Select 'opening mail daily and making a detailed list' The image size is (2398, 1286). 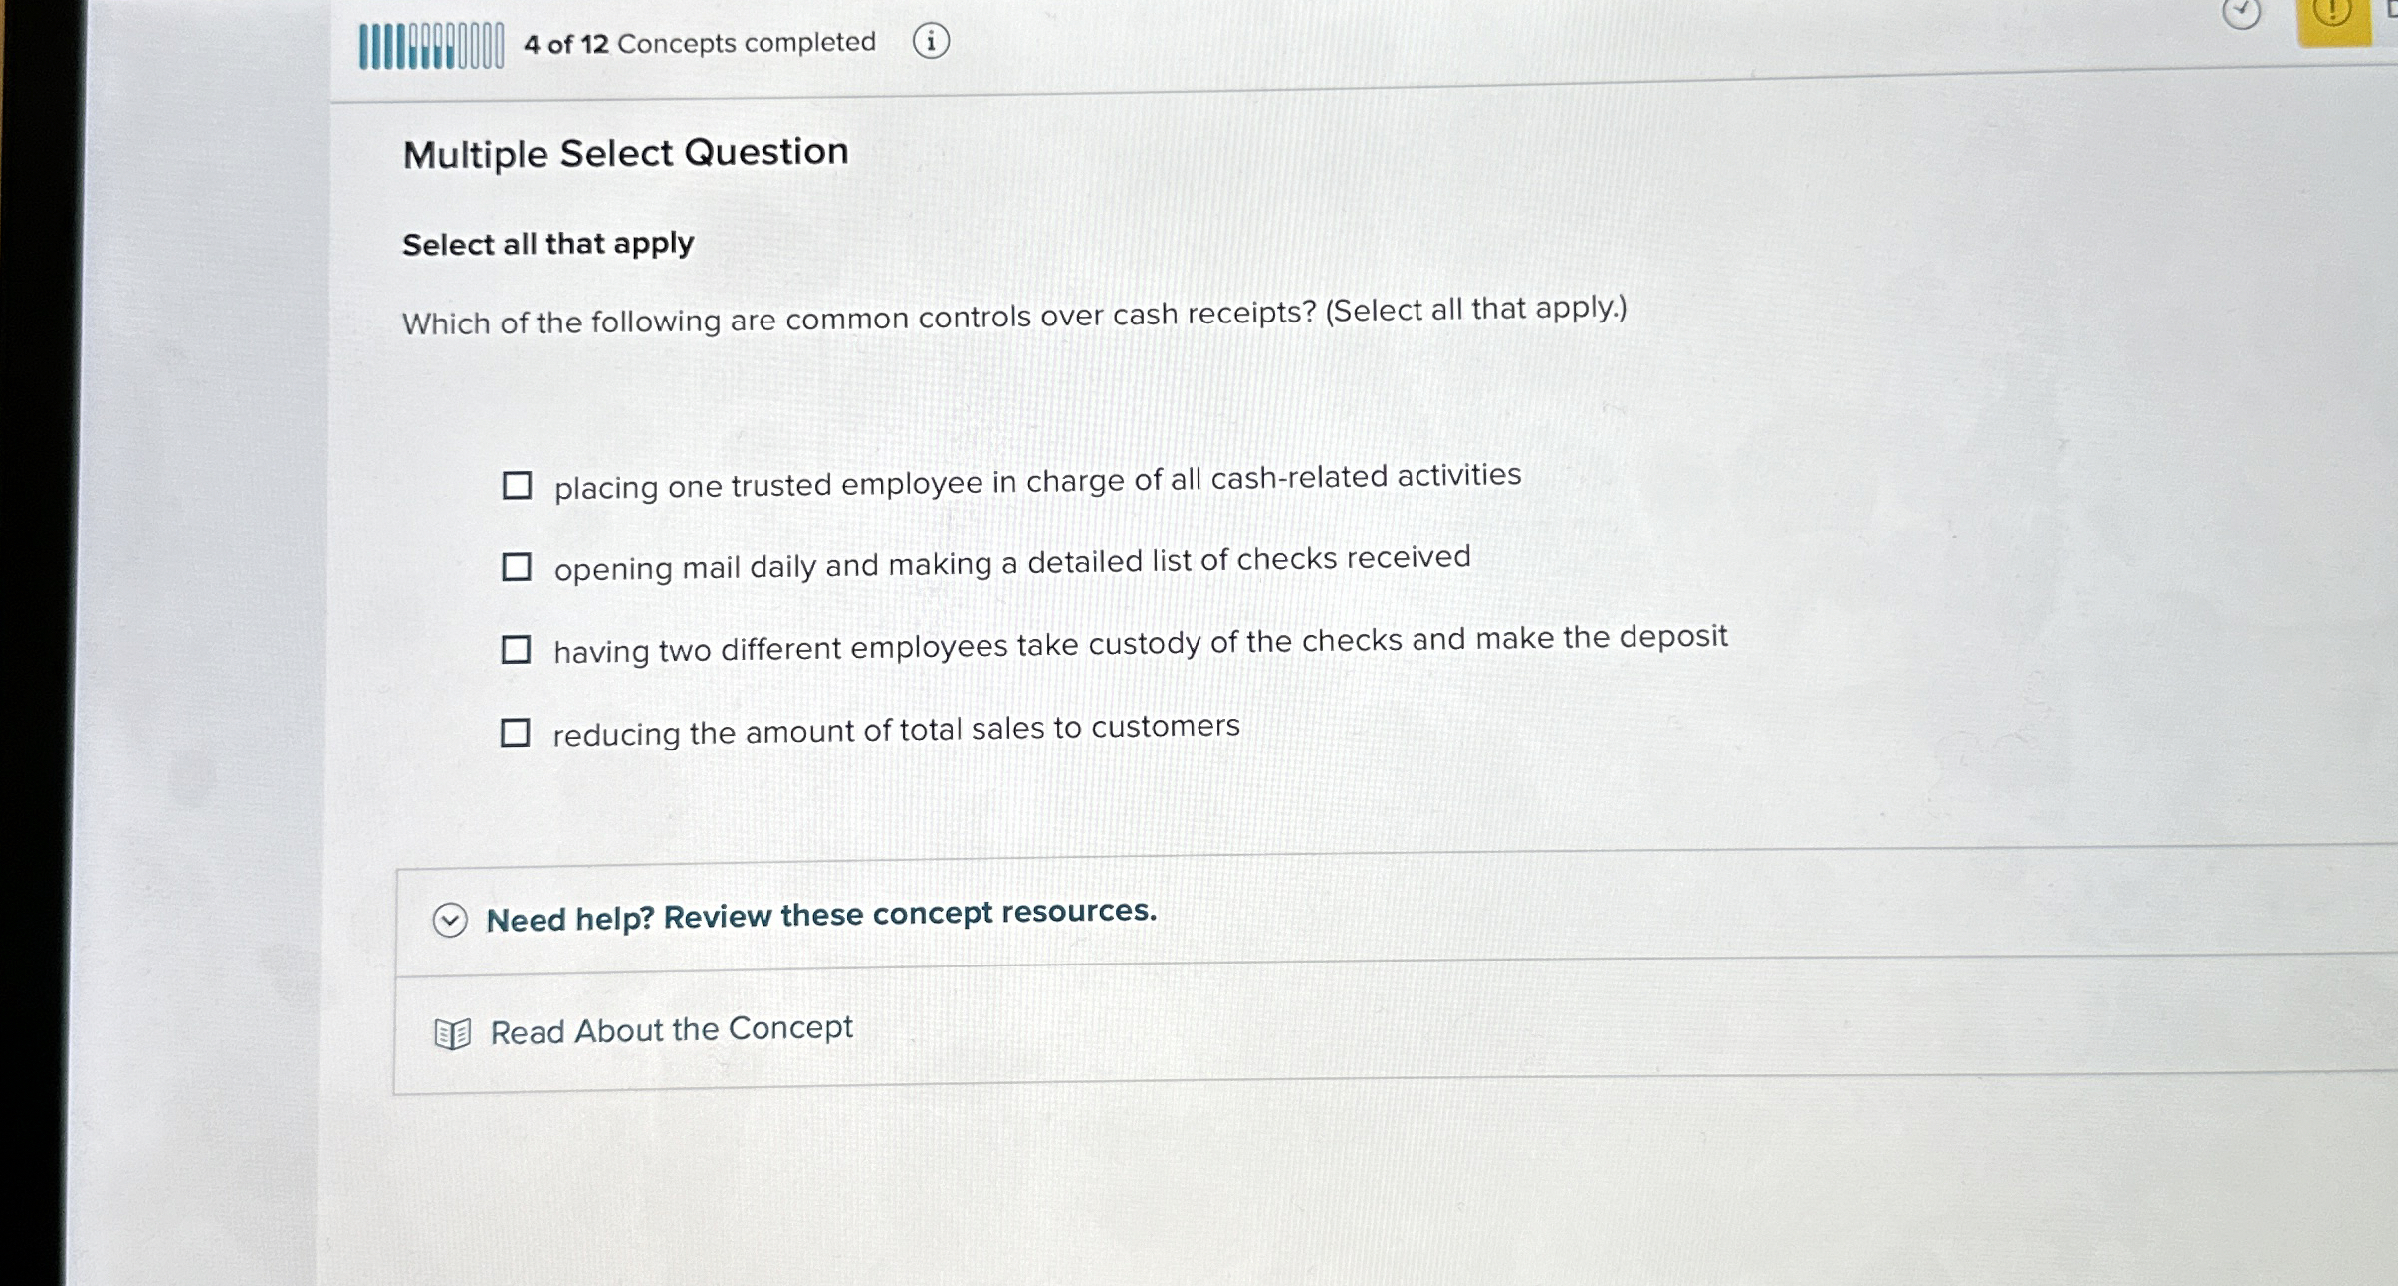click(x=518, y=568)
